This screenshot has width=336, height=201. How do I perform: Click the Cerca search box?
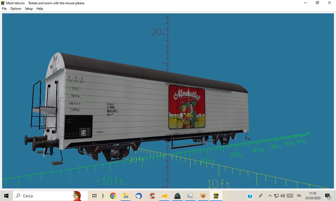[x=50, y=196]
